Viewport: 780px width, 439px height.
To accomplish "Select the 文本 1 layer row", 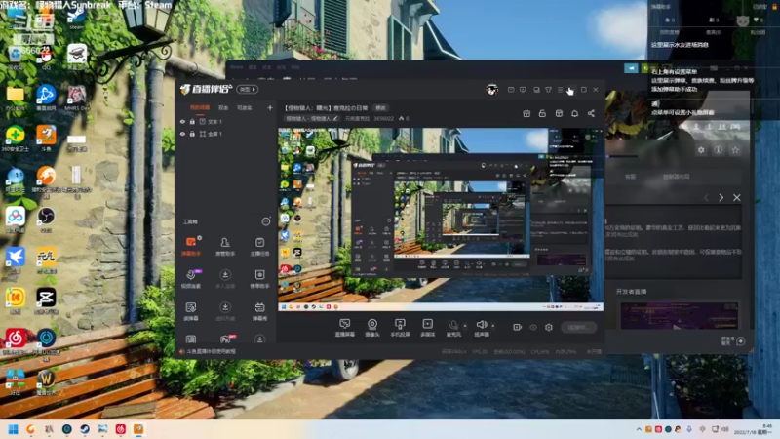I will click(226, 121).
